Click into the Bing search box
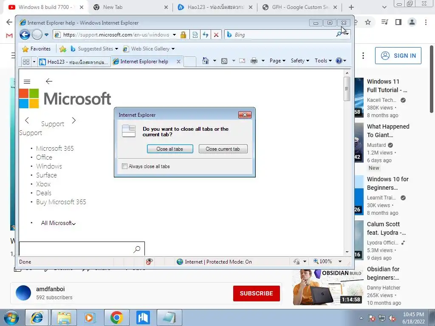 click(280, 35)
